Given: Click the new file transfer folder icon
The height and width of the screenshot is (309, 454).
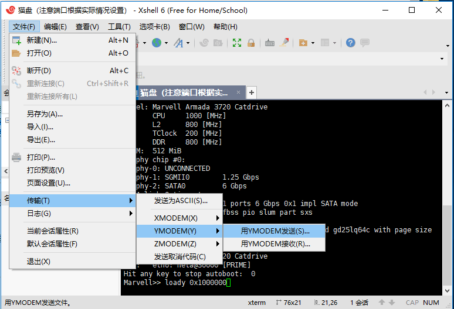Looking at the screenshot, I should pos(303,43).
